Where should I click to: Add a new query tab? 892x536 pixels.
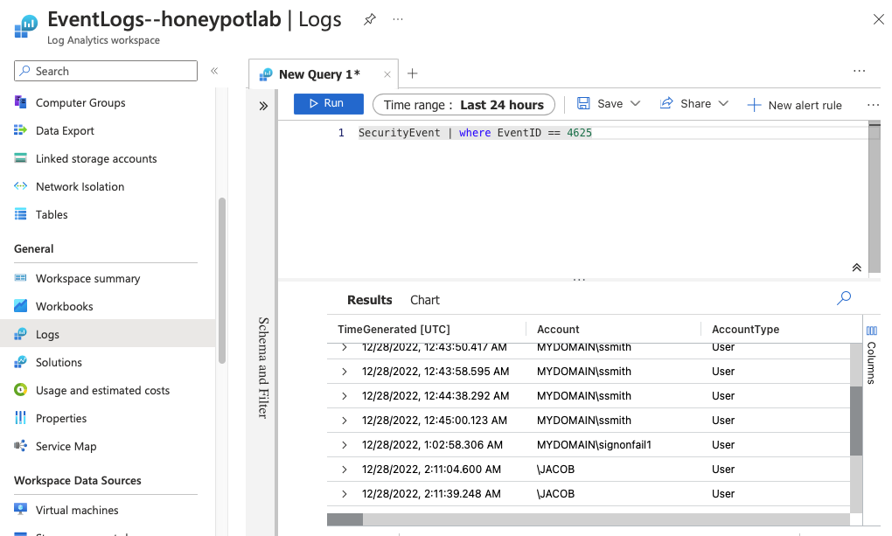[413, 73]
